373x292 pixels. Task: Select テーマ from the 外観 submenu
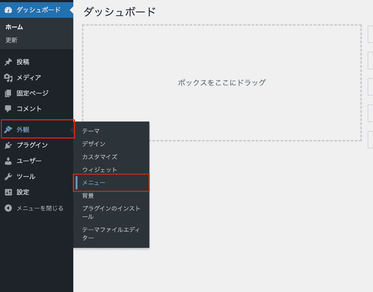coord(91,131)
